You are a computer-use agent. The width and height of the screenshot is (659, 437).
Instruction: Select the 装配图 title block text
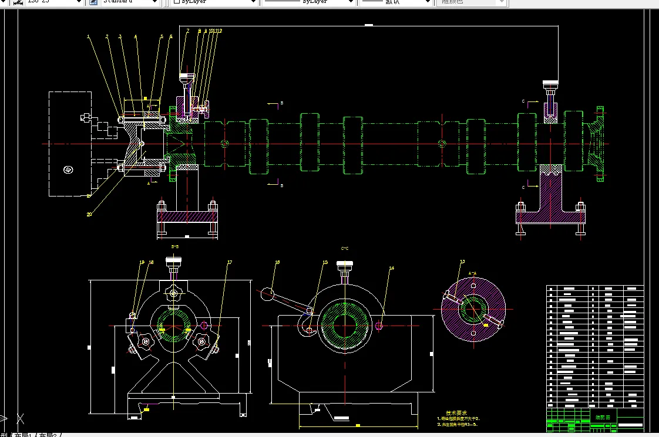(603, 417)
